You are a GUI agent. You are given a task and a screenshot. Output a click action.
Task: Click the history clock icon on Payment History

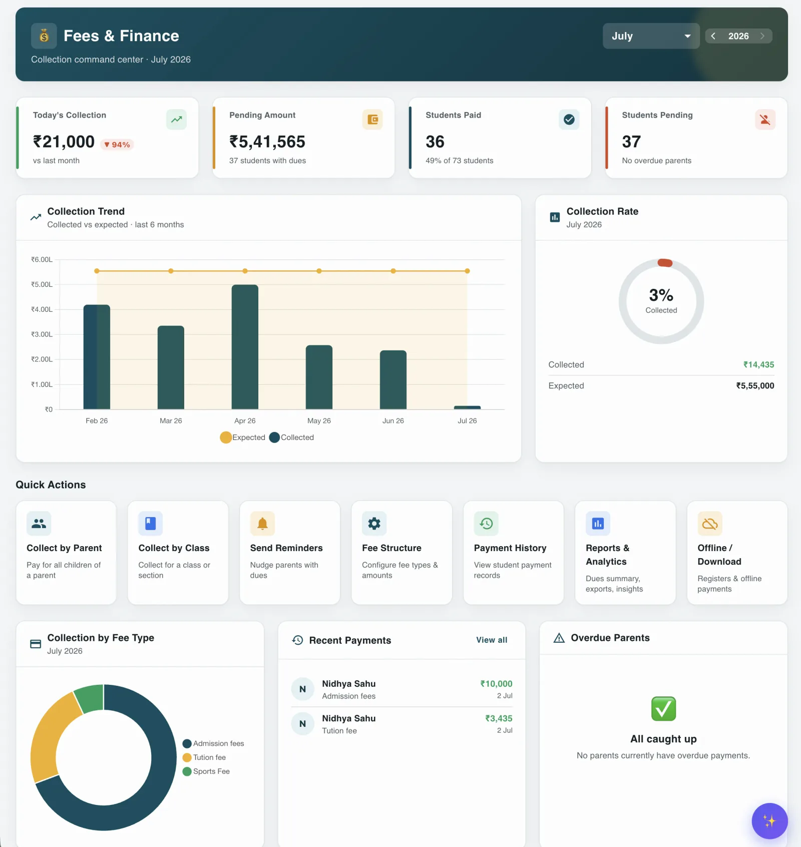tap(486, 524)
